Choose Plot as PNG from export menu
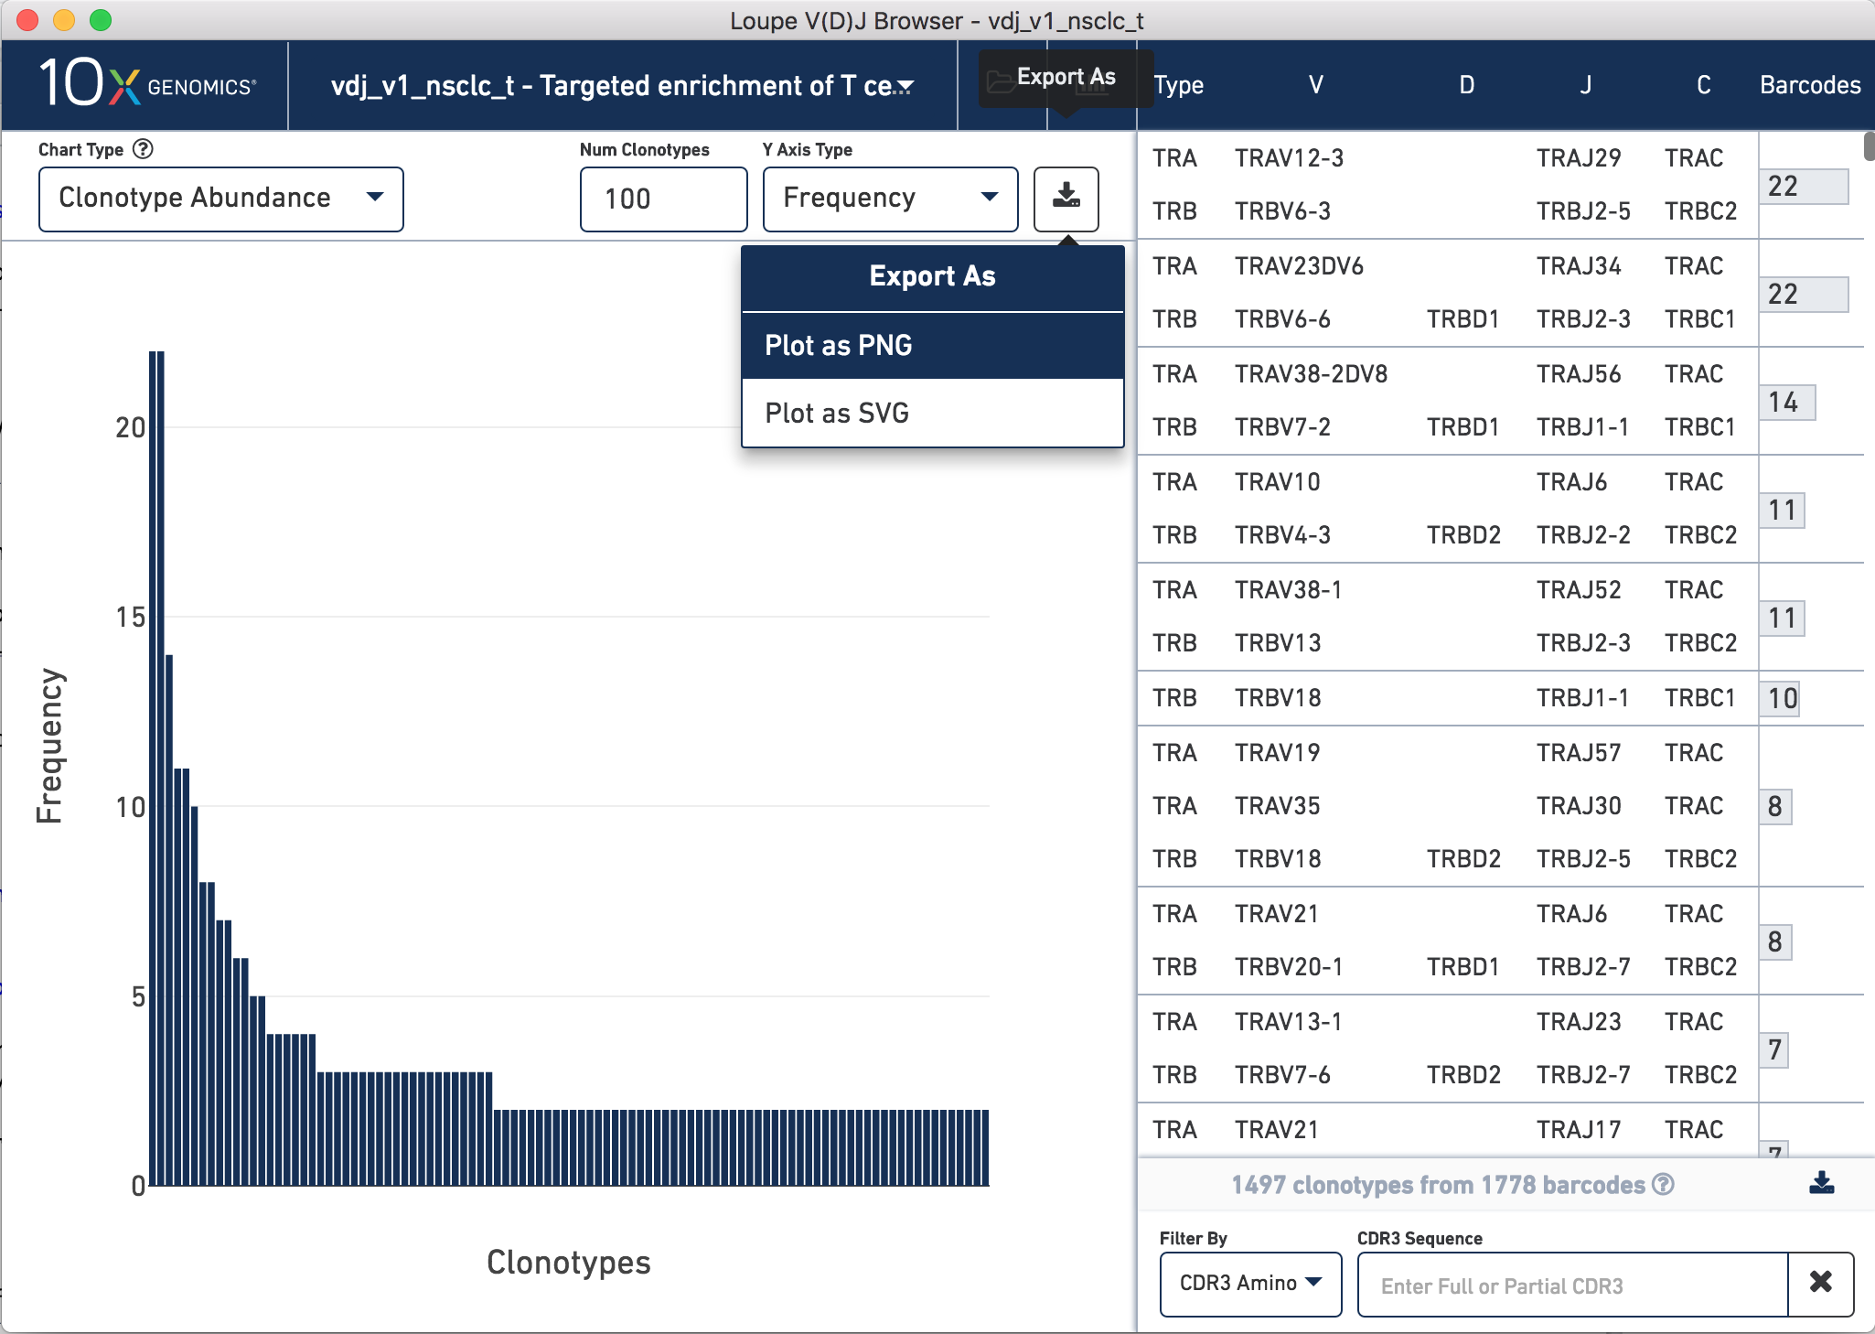 click(931, 345)
